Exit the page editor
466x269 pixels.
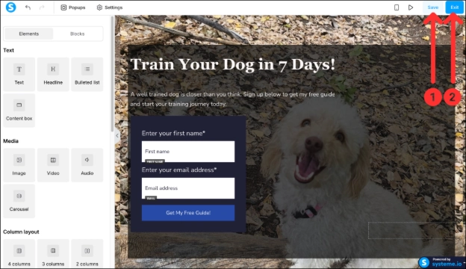coord(454,7)
